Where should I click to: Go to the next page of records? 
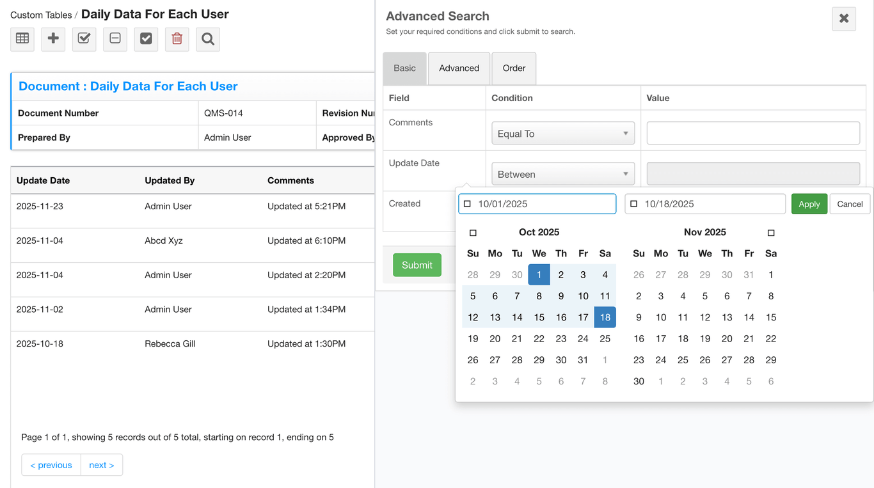(x=102, y=465)
